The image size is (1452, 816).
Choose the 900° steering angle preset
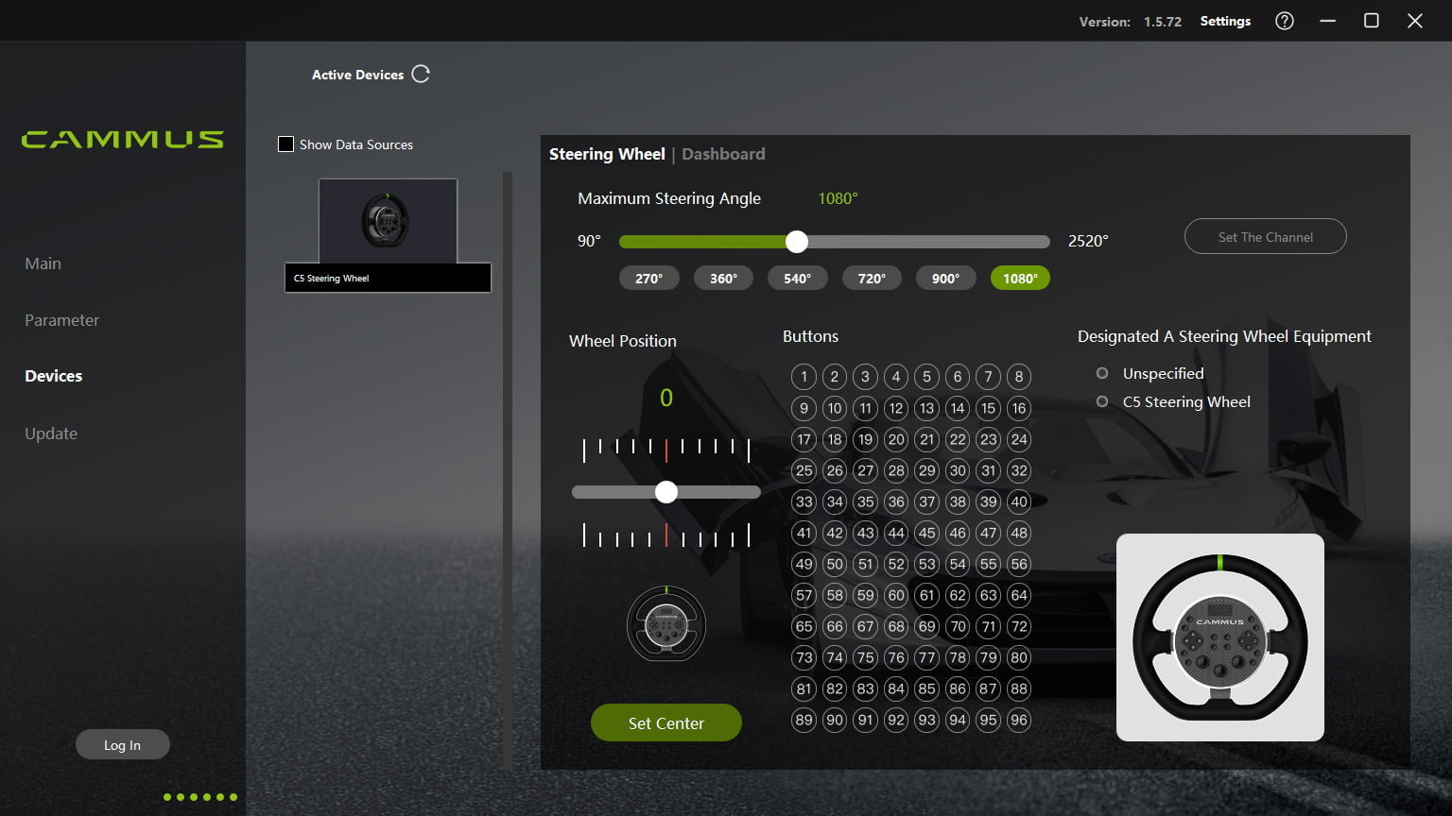pos(945,278)
